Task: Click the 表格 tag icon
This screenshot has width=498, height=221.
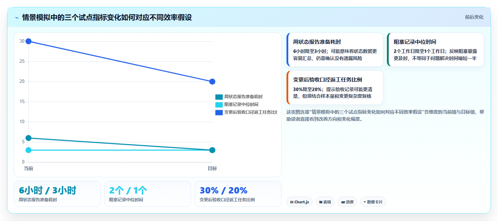Action: [320, 202]
